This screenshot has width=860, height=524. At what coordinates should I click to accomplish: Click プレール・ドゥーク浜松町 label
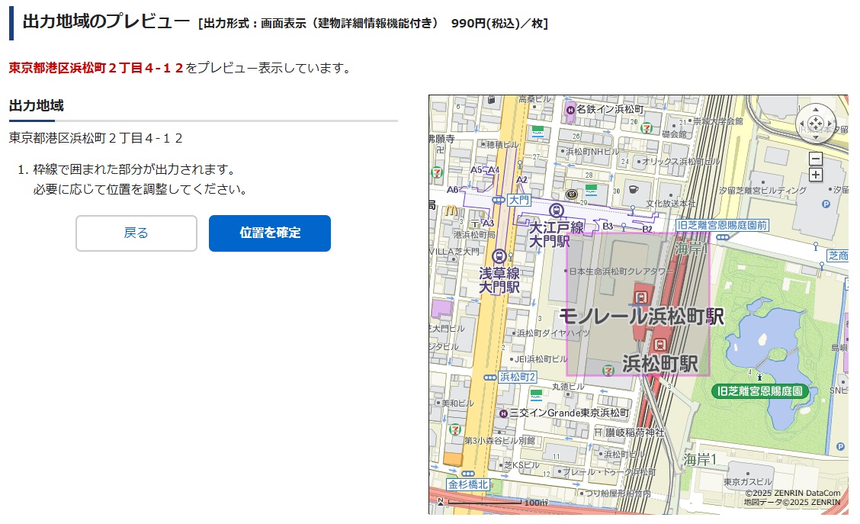pos(609,471)
